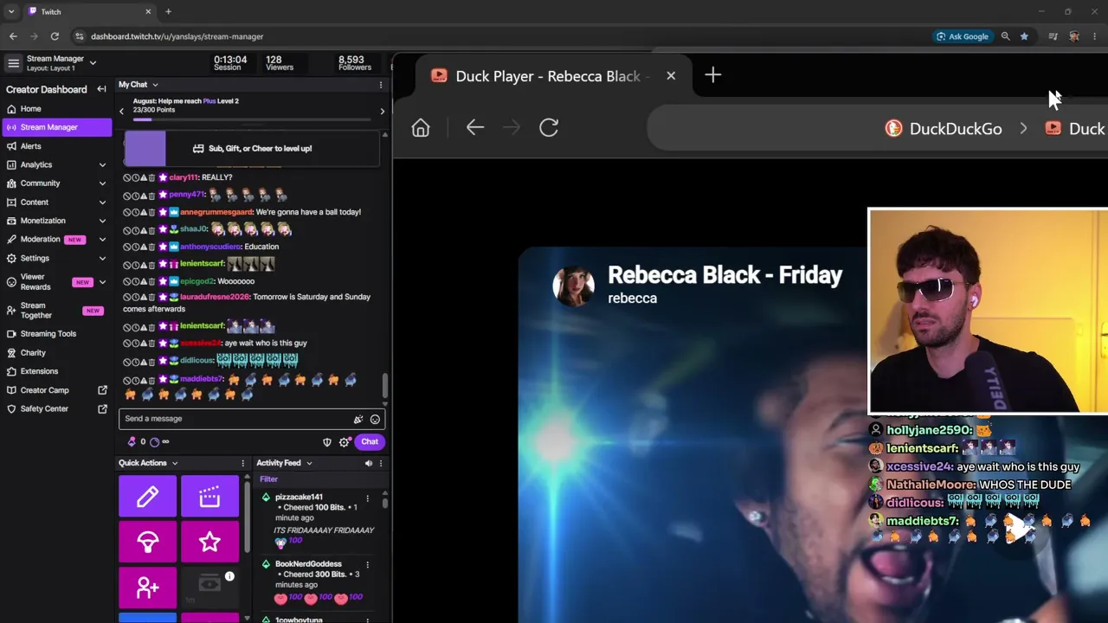Screen dimensions: 1108x623
Task: Open Stream Together in the sidebar
Action: pos(57,311)
